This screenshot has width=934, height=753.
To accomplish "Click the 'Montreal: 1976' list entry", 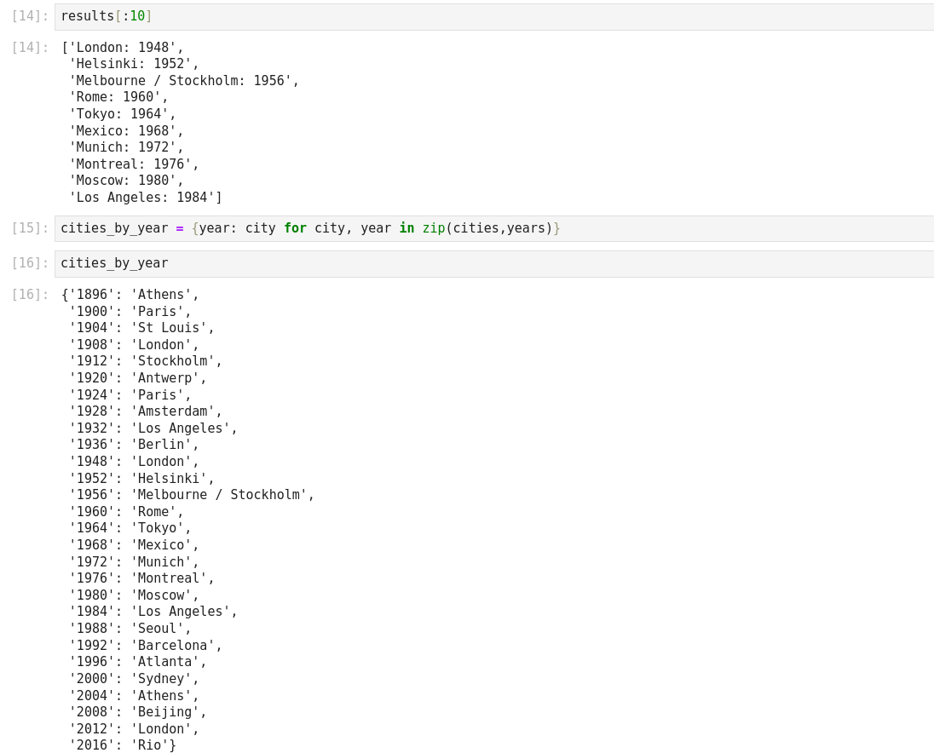I will pos(133,164).
